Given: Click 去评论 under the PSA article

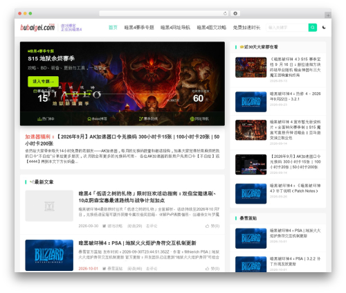Looking at the screenshot, I should (152, 269).
